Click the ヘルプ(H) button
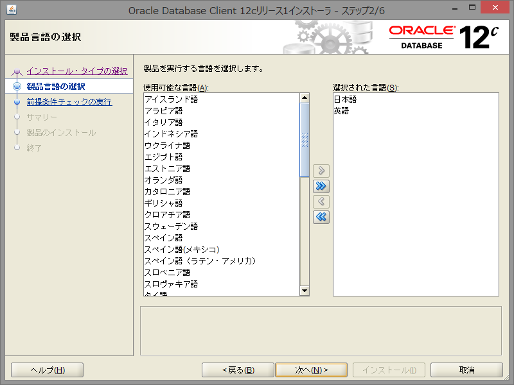 coord(47,370)
